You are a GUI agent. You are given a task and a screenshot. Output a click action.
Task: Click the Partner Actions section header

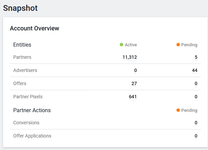(32, 110)
